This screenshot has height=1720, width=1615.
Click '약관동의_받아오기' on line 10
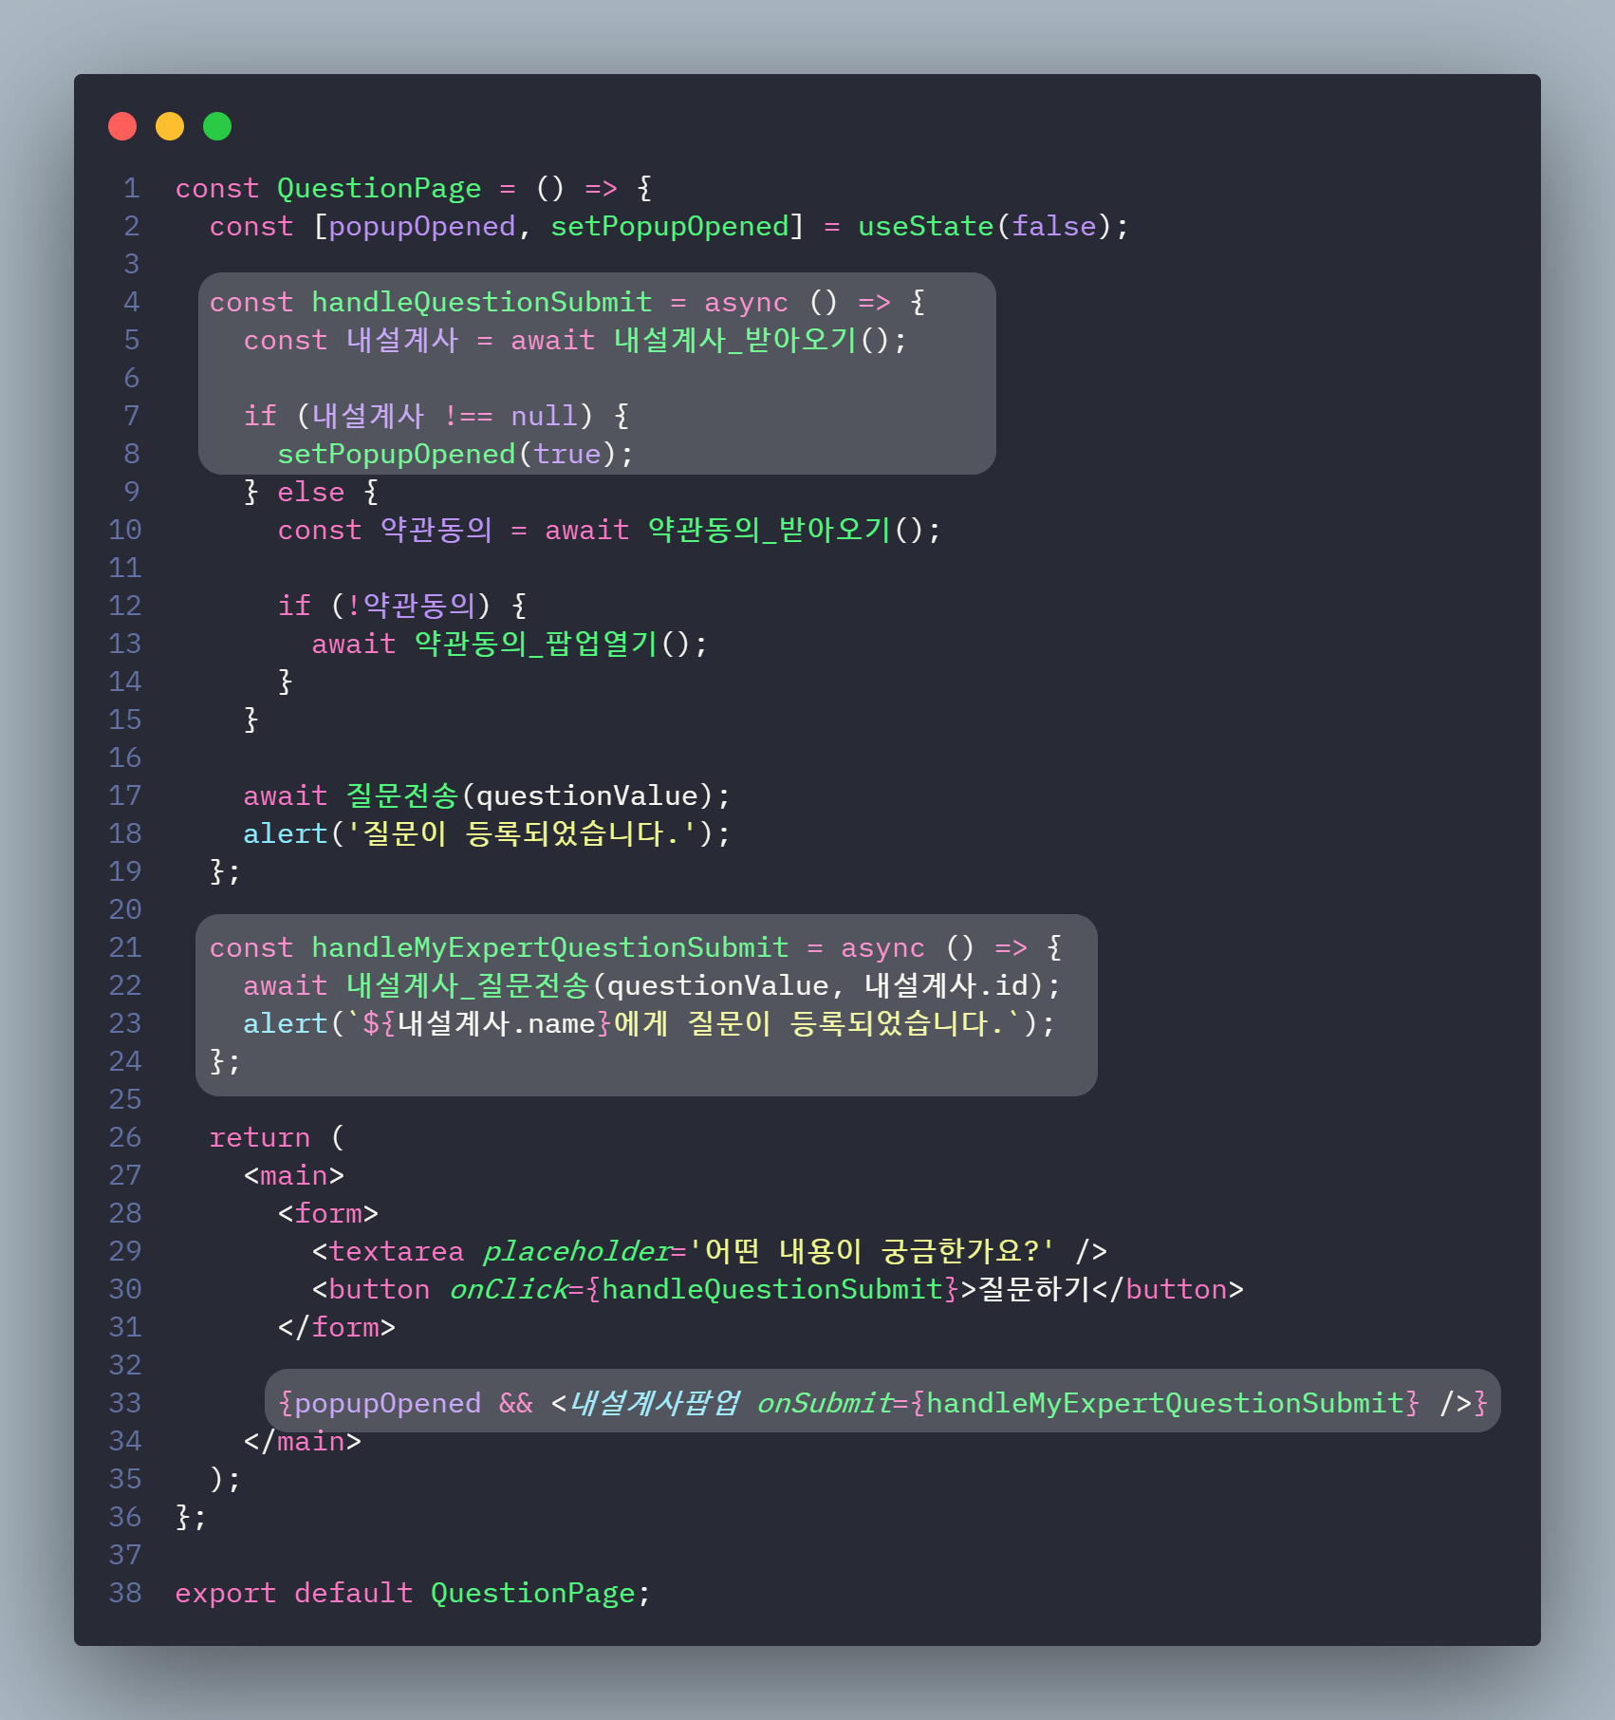click(770, 531)
